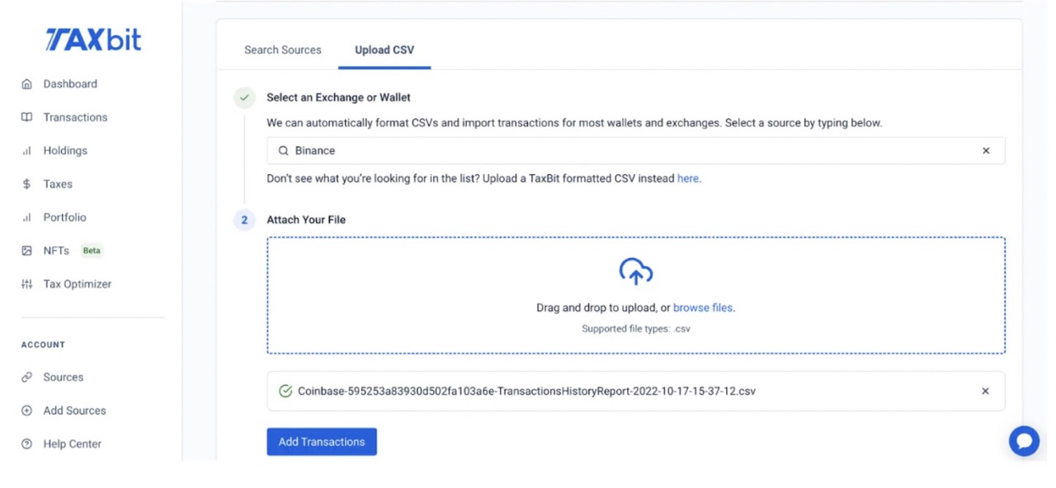Viewport: 1056px width, 488px height.
Task: Open the Dashboard page
Action: click(70, 83)
